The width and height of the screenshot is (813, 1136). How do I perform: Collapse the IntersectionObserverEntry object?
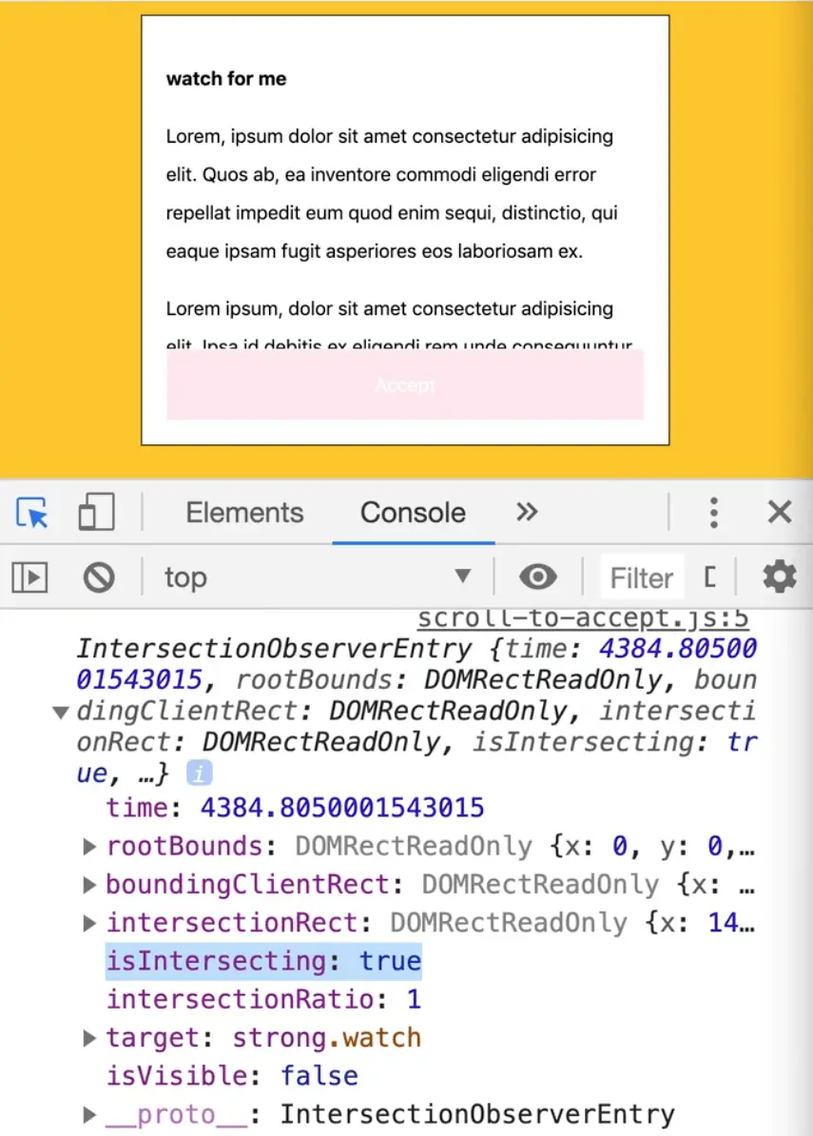pyautogui.click(x=60, y=712)
